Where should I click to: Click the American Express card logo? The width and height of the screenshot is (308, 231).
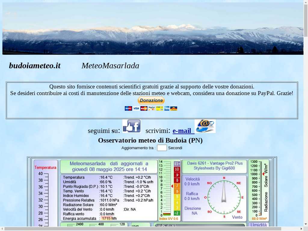(x=167, y=108)
